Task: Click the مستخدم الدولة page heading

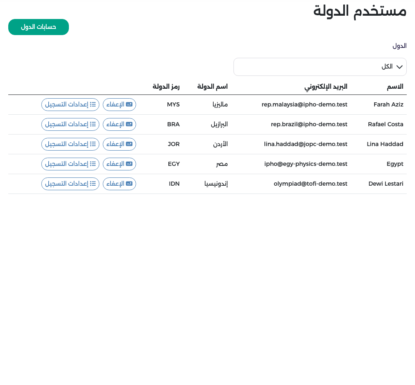Action: click(360, 12)
